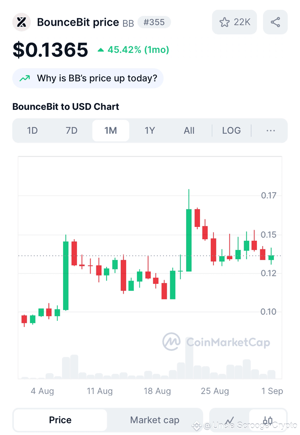
Task: Switch to line chart icon
Action: click(x=229, y=420)
